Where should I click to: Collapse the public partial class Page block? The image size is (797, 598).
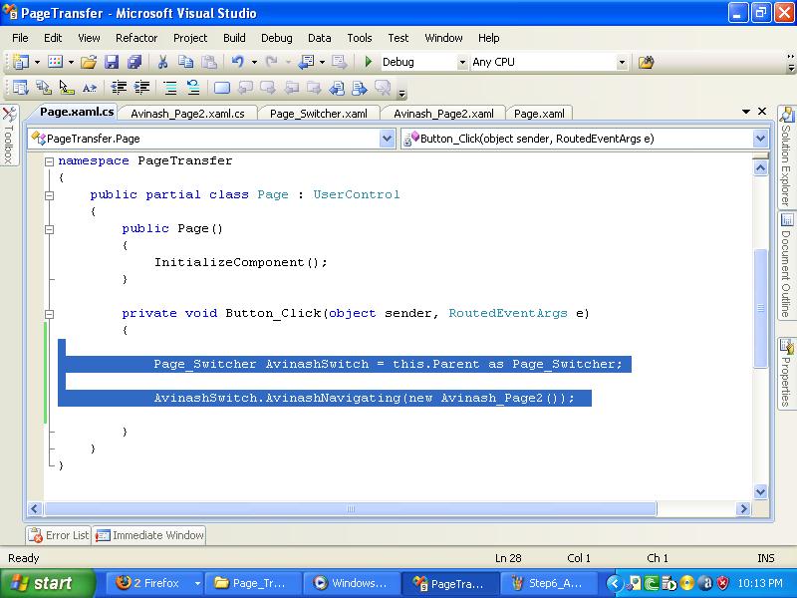49,195
